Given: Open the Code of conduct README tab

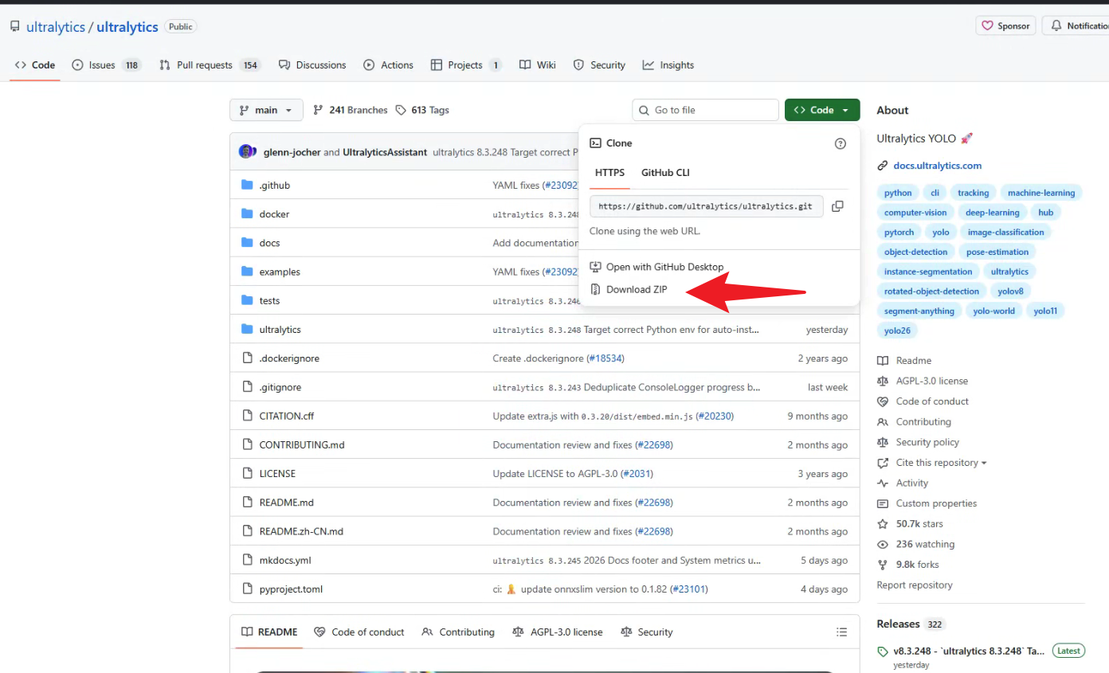Looking at the screenshot, I should 359,632.
